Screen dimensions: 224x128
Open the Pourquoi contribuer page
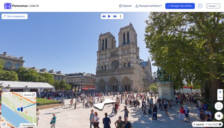[149, 6]
